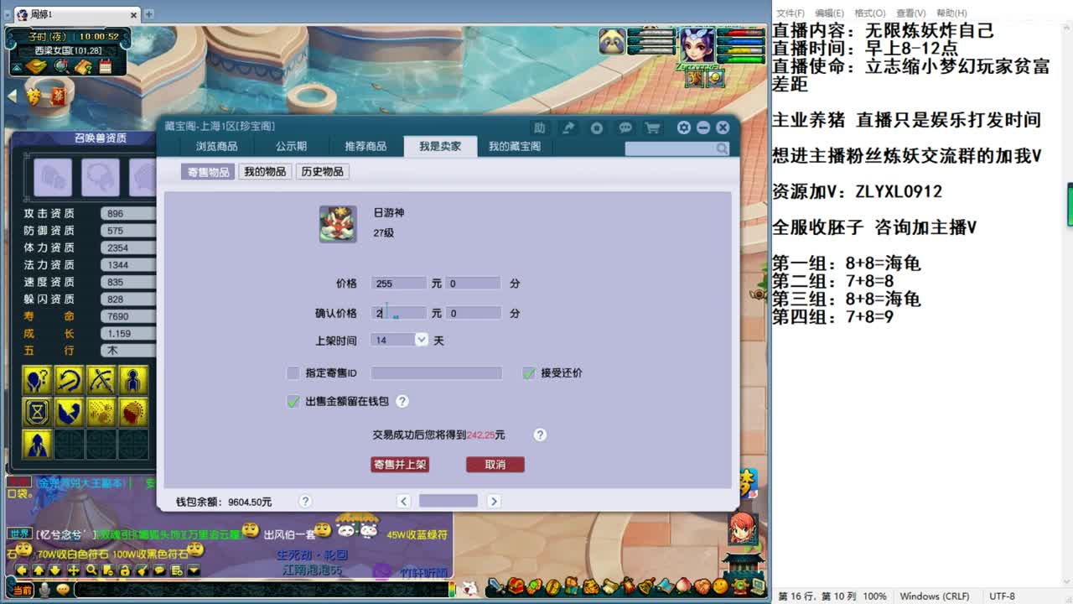Open the 上架时间 days dropdown

click(x=421, y=340)
